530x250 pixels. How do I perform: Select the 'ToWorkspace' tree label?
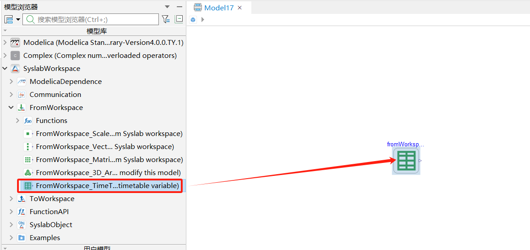(x=52, y=199)
